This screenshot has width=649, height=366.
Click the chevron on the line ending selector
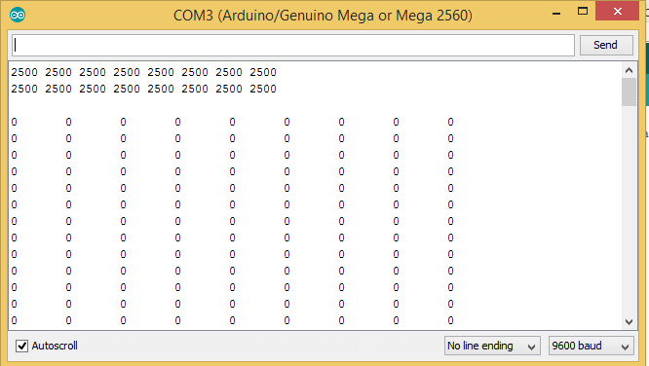pos(532,347)
